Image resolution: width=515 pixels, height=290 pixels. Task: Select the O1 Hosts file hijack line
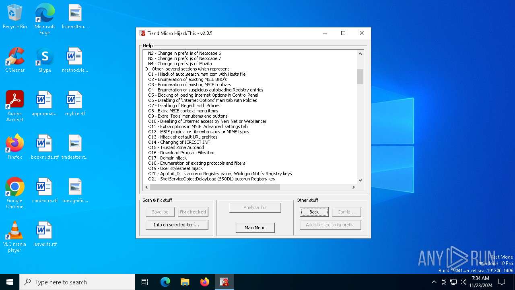(197, 74)
